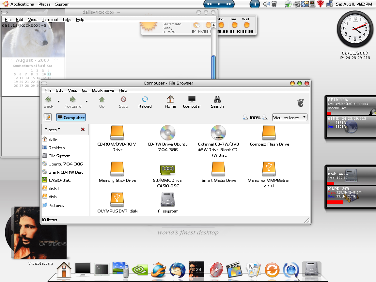Image resolution: width=376 pixels, height=282 pixels.
Task: Toggle the text location entry button
Action: (x=48, y=117)
